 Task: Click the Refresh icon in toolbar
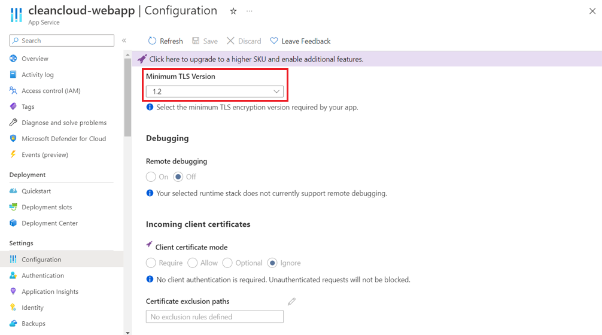point(153,41)
